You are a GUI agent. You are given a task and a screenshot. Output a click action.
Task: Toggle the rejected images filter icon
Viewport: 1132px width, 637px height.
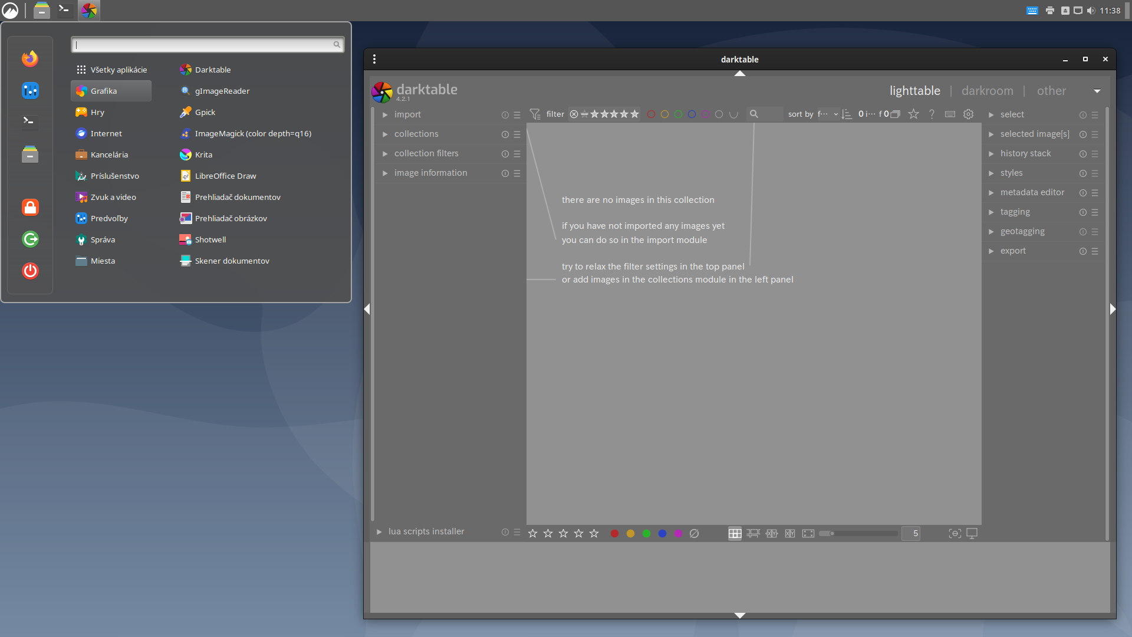pyautogui.click(x=574, y=114)
